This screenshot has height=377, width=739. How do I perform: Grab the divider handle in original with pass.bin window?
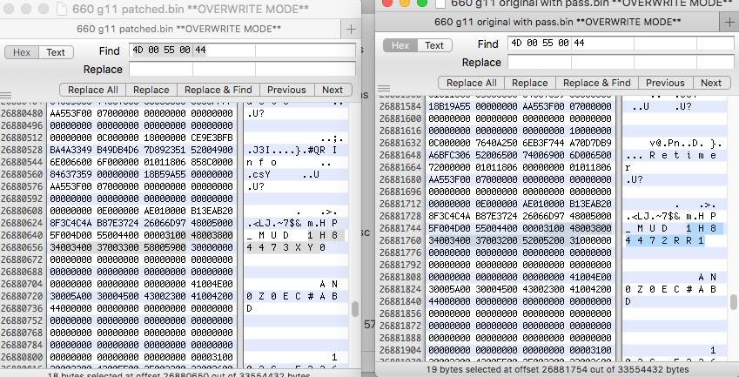click(384, 88)
